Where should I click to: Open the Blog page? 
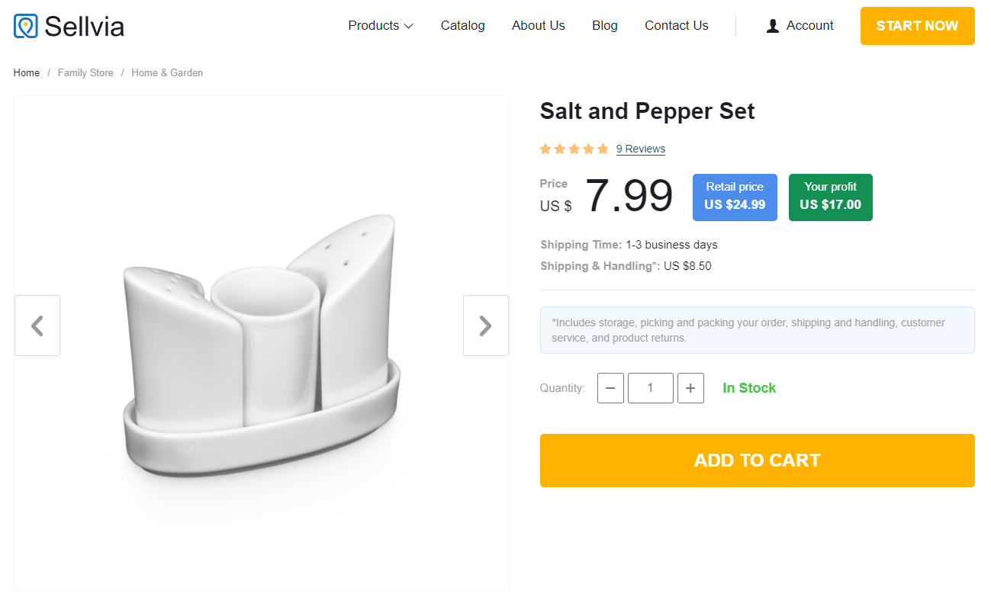click(604, 26)
